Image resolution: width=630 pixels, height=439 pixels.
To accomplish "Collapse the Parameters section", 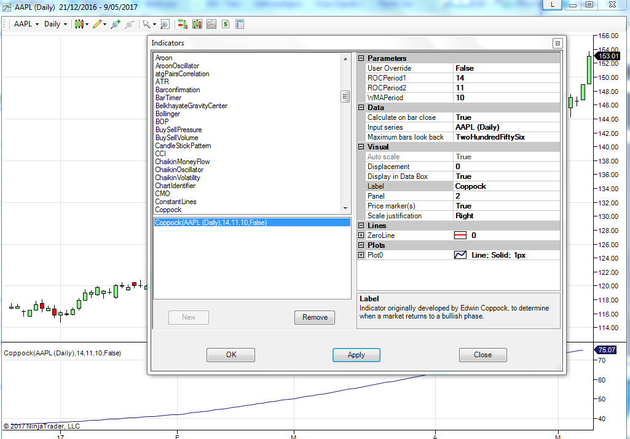I will (361, 58).
